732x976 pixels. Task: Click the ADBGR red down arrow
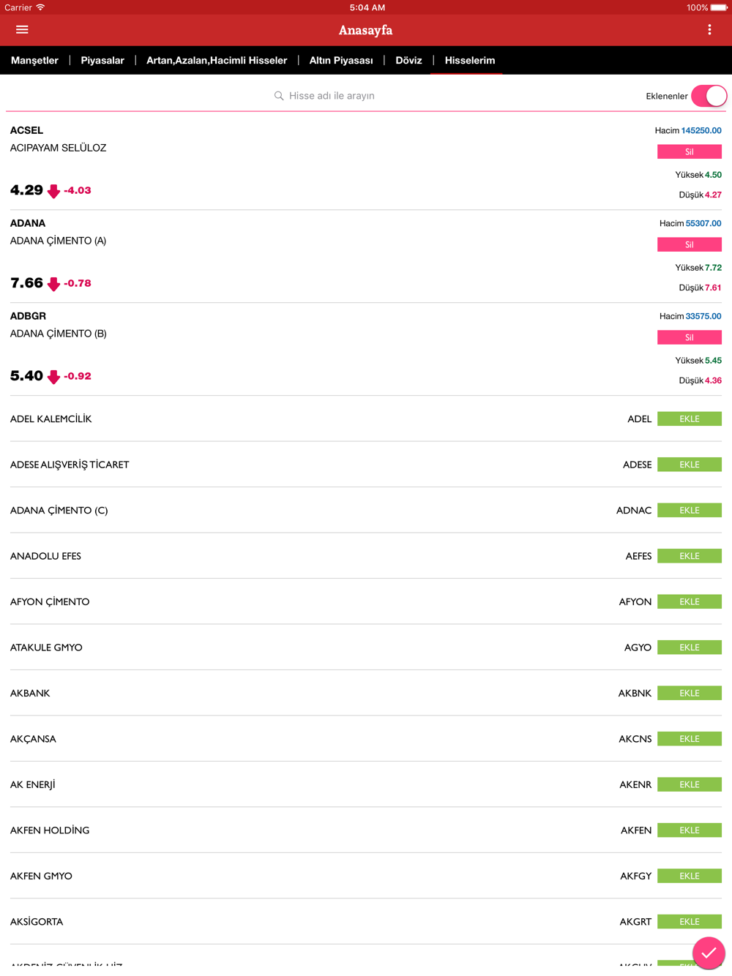coord(53,377)
